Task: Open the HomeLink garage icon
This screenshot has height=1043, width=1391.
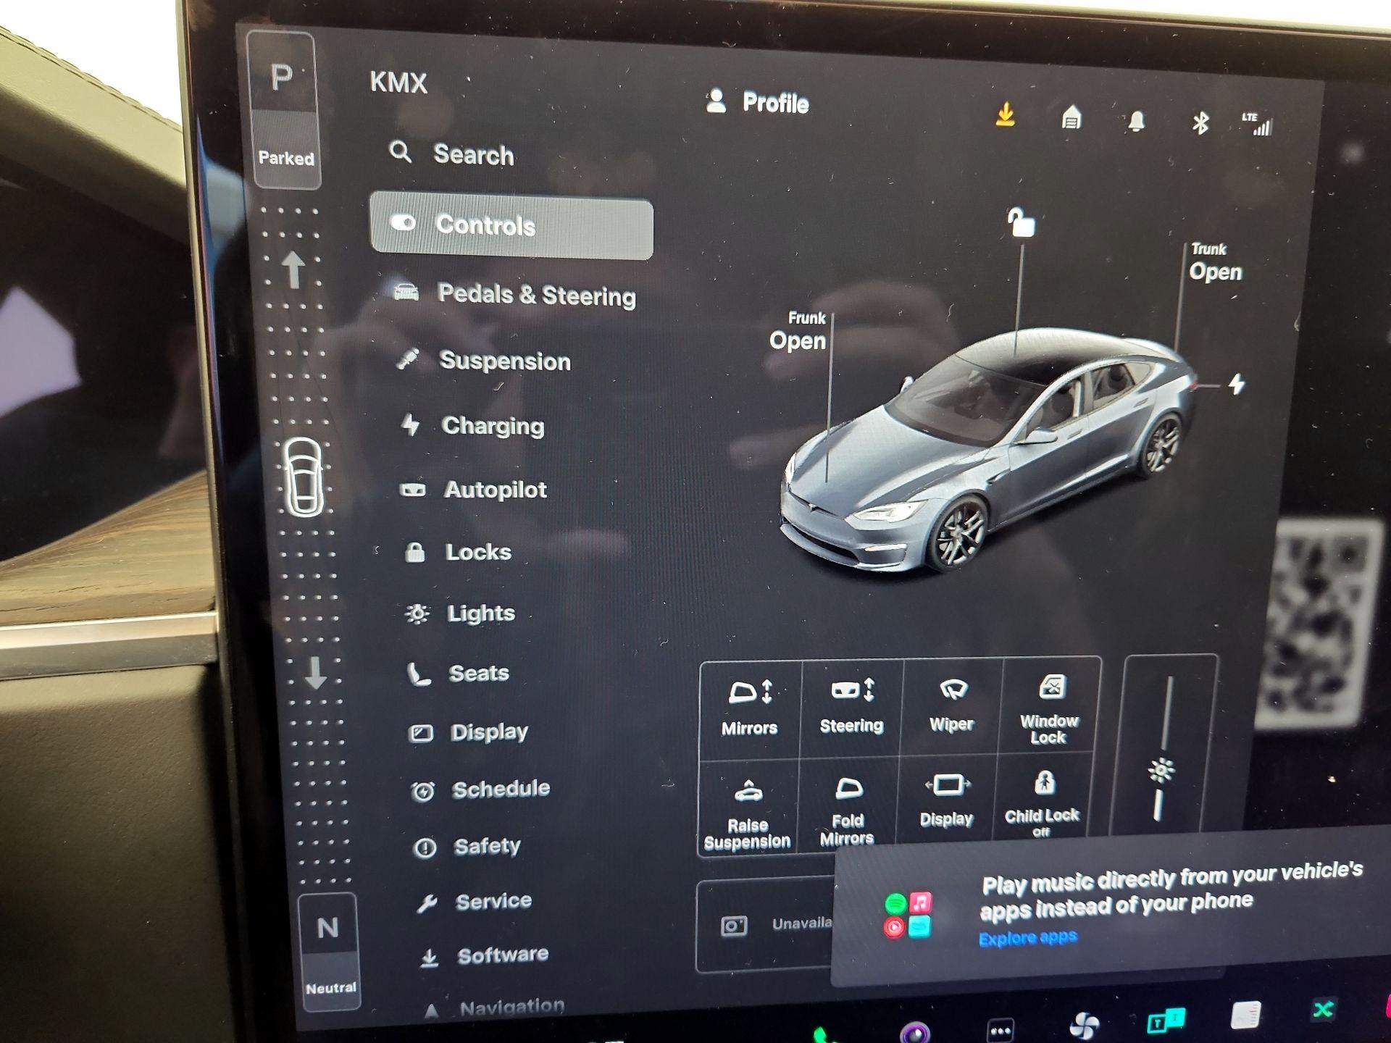Action: 1071,118
